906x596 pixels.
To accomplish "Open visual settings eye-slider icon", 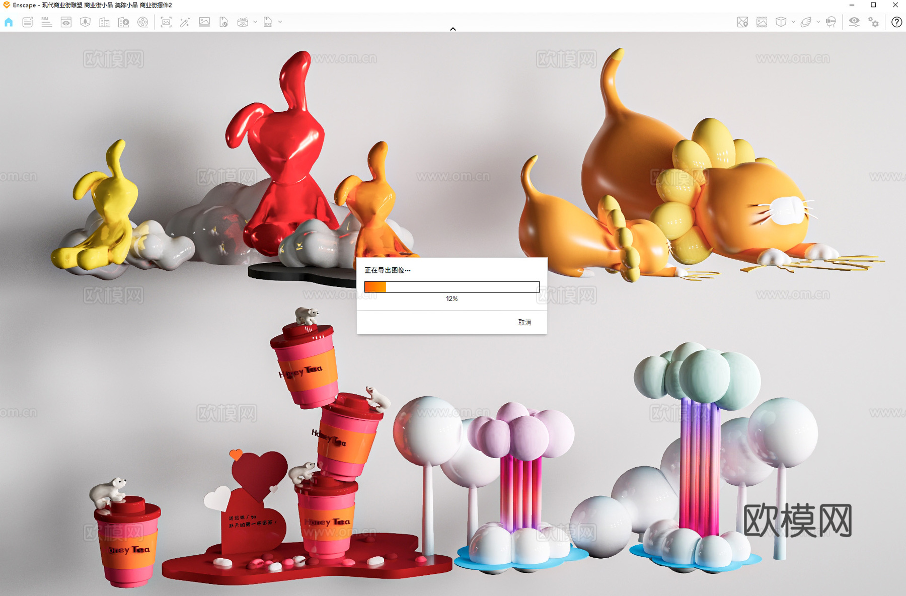I will 854,22.
